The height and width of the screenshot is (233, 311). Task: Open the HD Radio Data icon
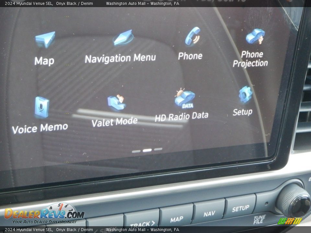(185, 98)
